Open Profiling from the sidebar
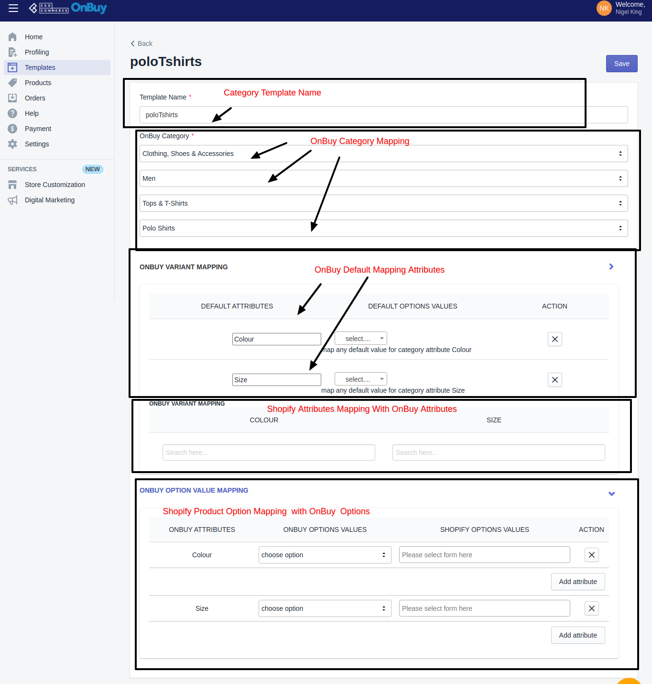 coord(57,52)
